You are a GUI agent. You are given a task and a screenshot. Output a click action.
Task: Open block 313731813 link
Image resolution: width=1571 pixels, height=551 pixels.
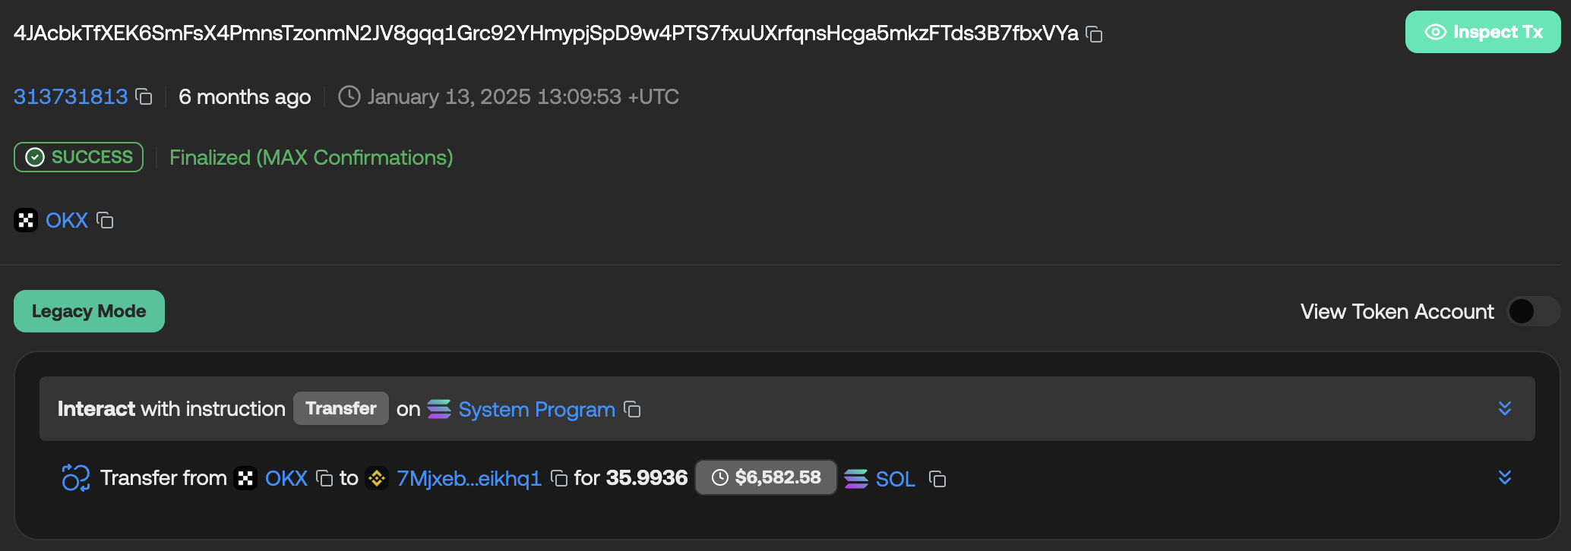(x=71, y=97)
